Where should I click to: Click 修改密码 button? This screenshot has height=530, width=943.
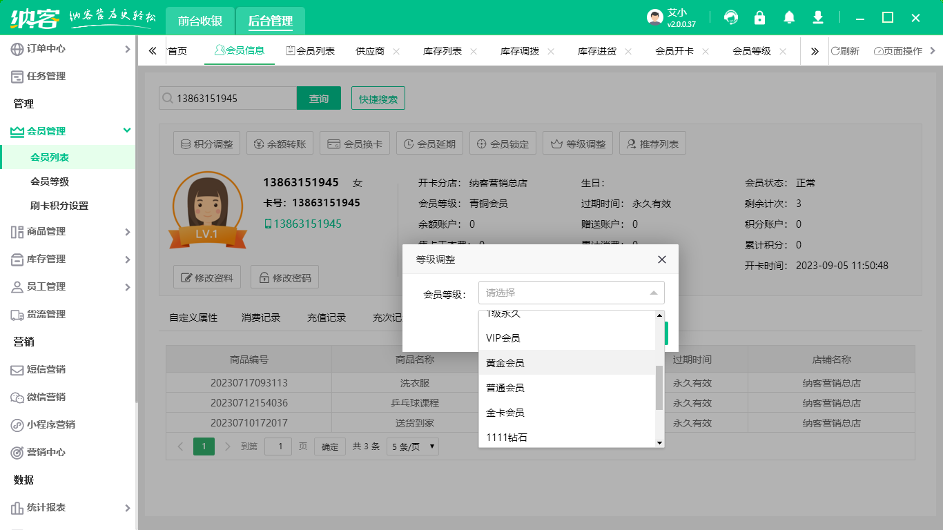284,277
